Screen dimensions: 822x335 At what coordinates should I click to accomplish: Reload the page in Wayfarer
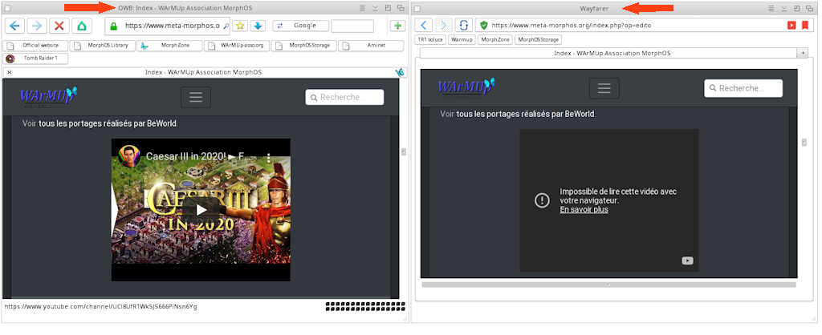(x=463, y=25)
